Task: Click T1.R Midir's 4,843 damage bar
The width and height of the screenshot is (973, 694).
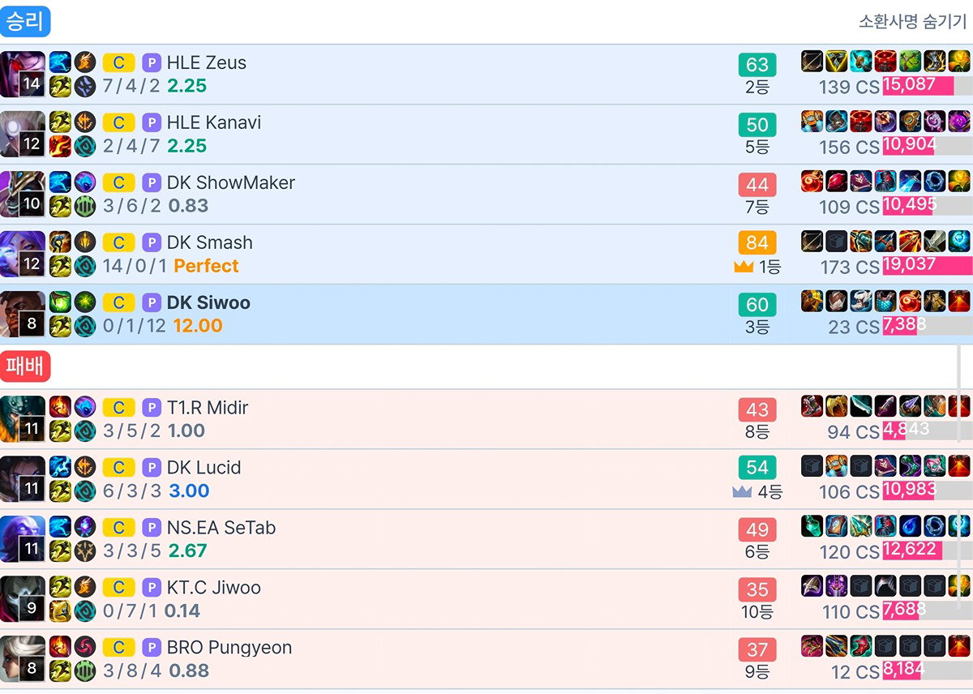Action: point(927,431)
